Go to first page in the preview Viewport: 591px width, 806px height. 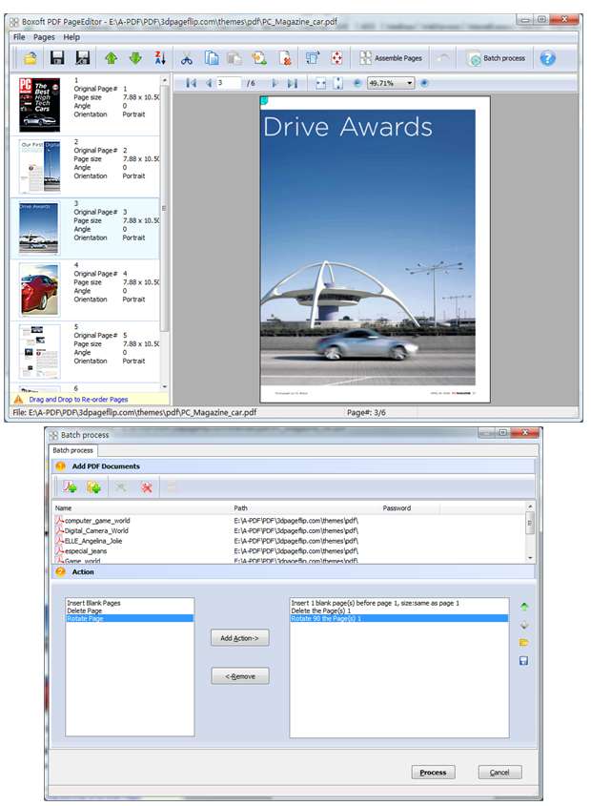coord(191,83)
